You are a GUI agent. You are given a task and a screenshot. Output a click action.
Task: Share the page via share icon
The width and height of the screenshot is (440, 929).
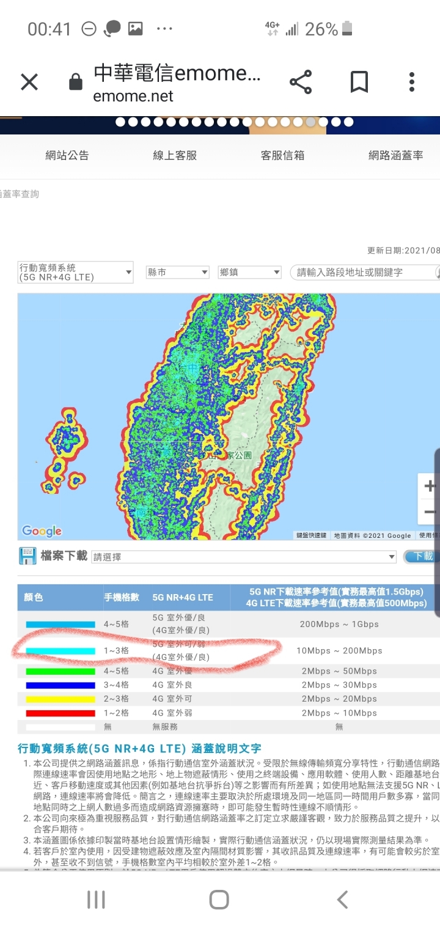coord(300,82)
